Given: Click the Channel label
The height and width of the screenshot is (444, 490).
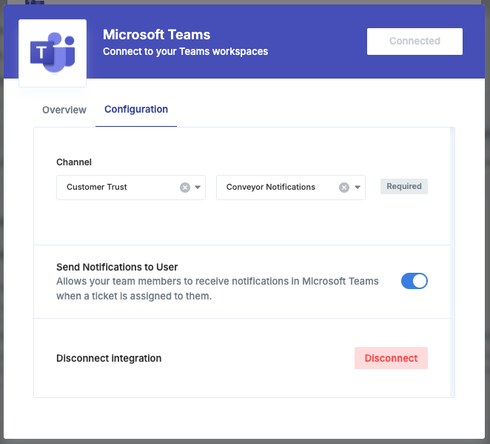Looking at the screenshot, I should pyautogui.click(x=74, y=162).
